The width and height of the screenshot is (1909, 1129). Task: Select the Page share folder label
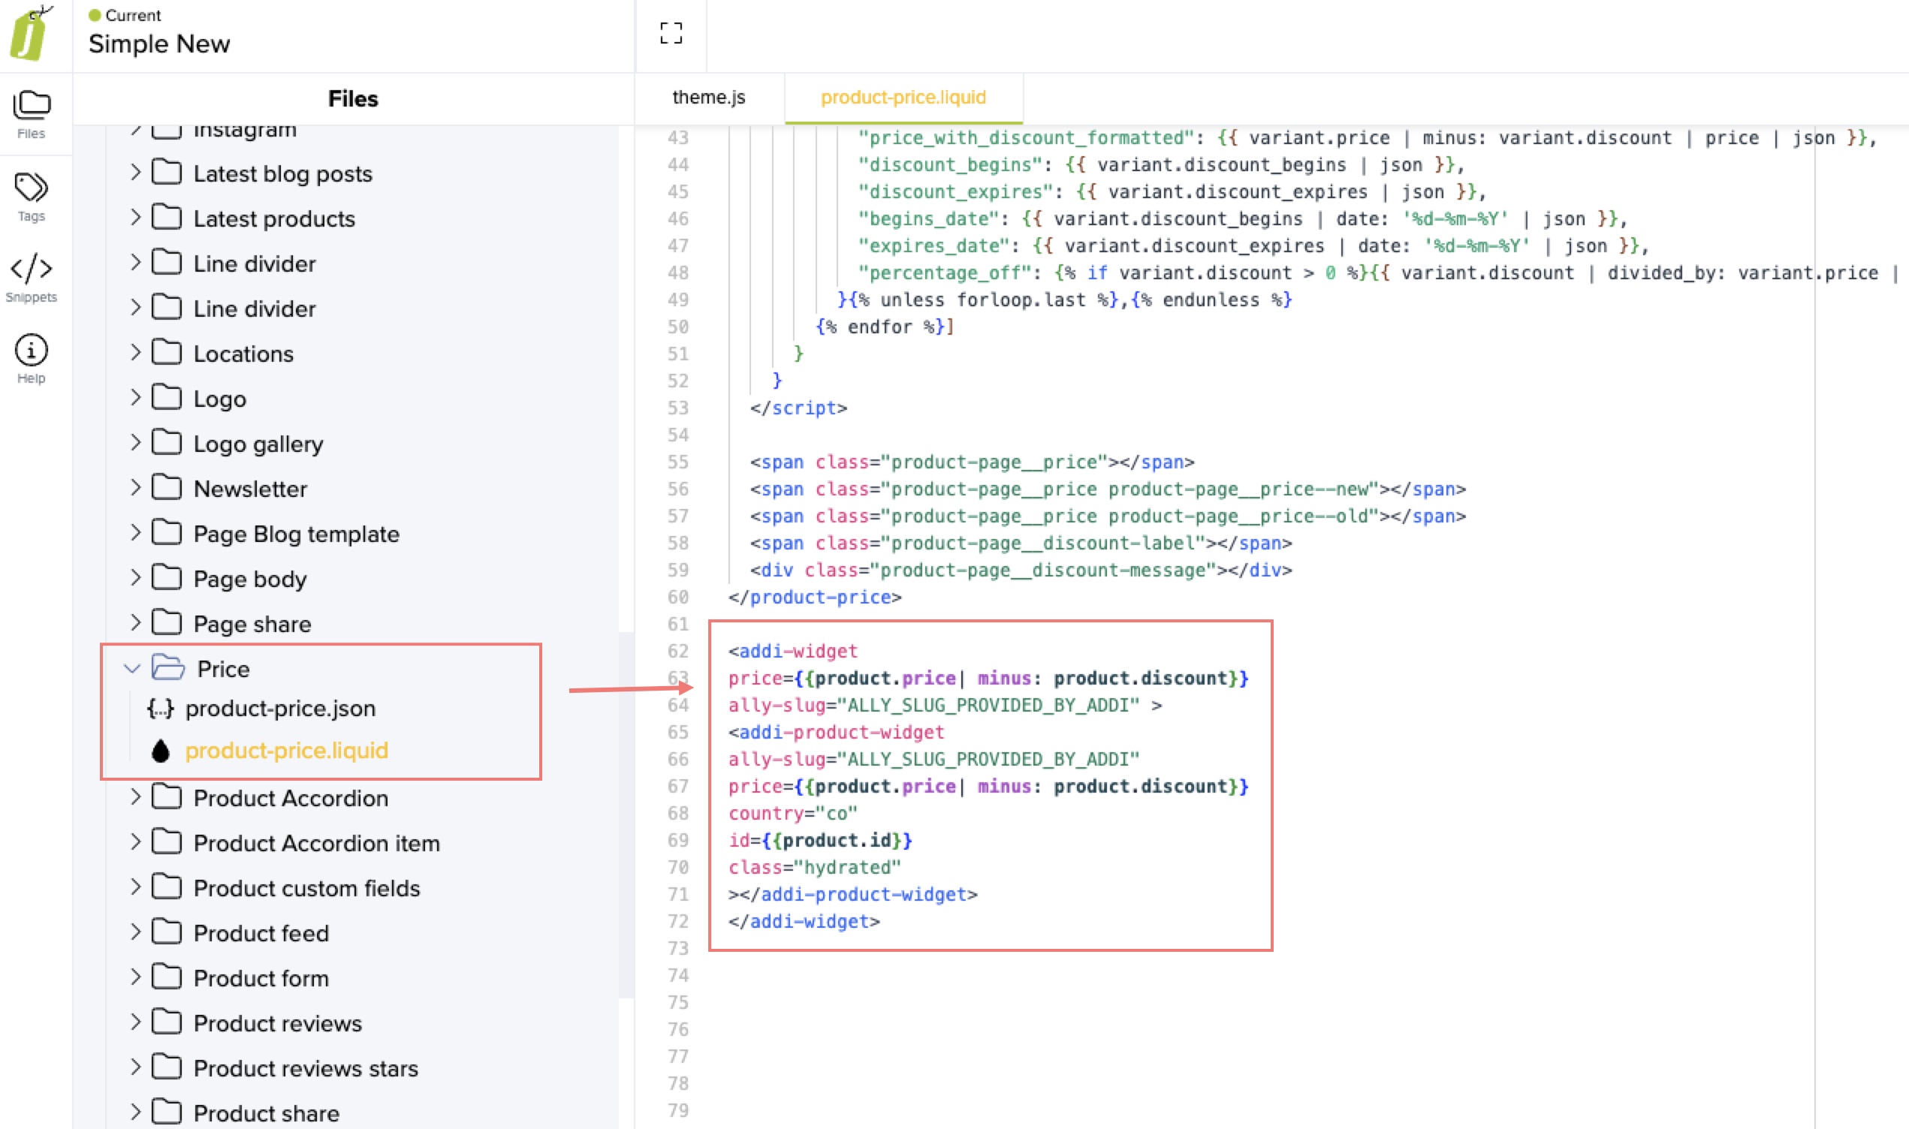[252, 624]
